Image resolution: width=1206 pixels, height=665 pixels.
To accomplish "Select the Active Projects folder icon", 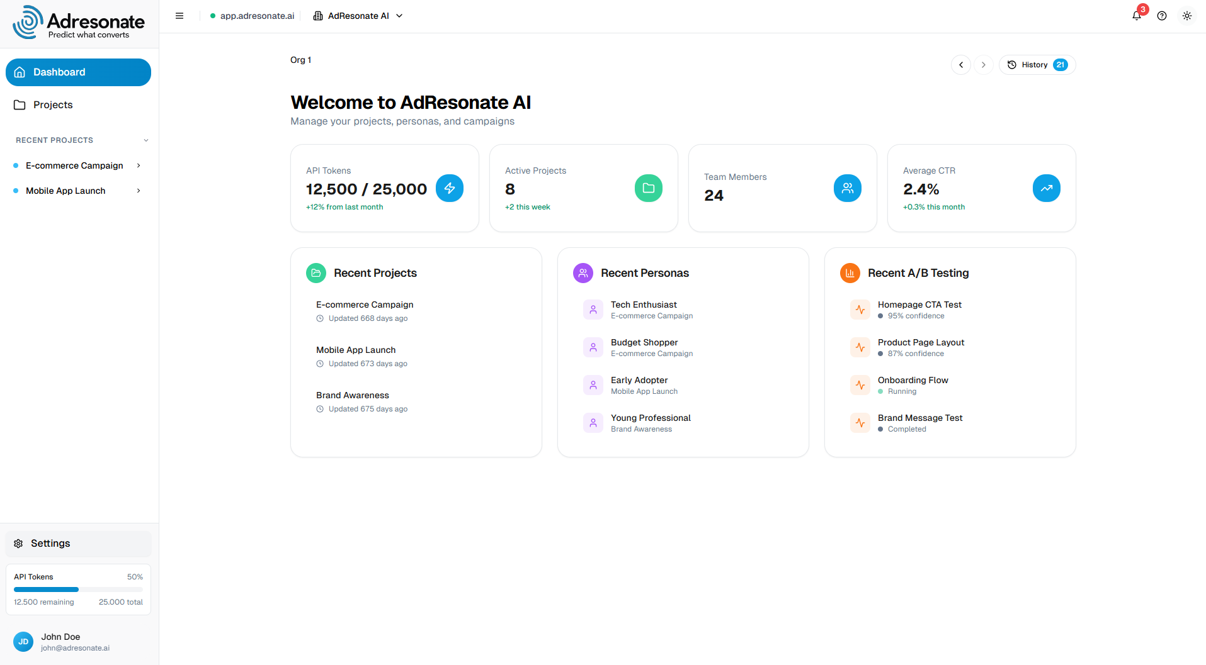I will click(x=648, y=188).
